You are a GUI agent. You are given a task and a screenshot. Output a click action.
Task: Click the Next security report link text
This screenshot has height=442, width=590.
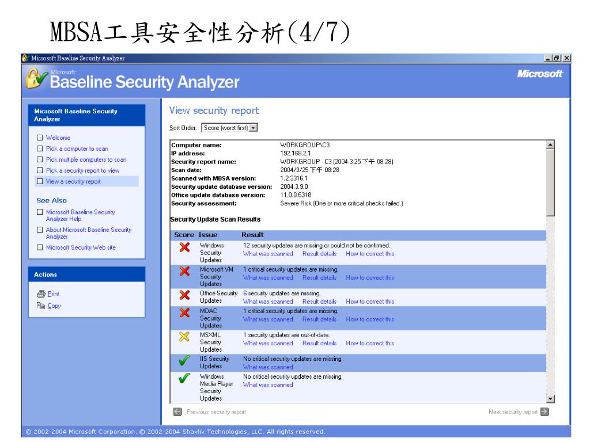(513, 412)
